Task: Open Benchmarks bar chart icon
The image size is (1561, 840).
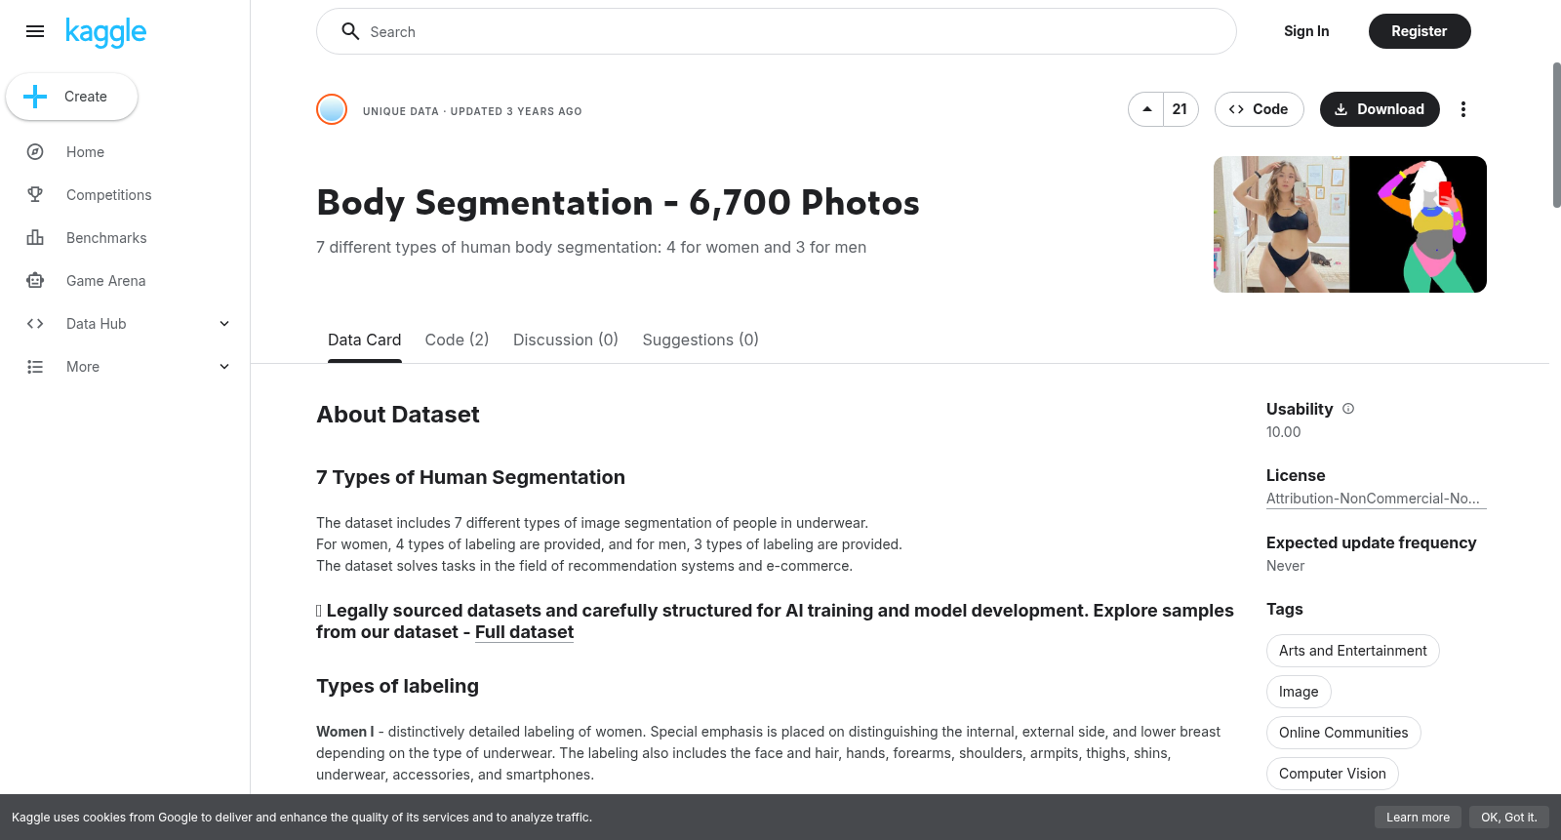Action: 35,238
